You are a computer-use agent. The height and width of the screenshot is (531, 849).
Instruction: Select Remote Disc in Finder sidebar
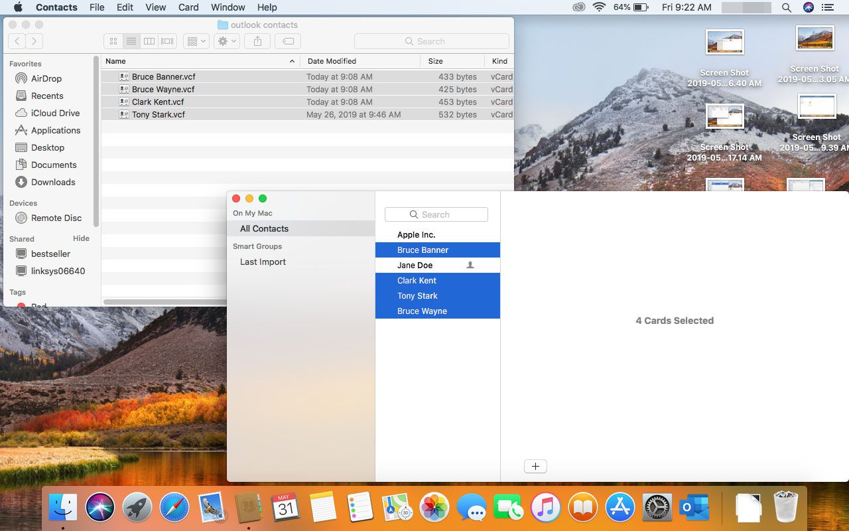pos(56,218)
